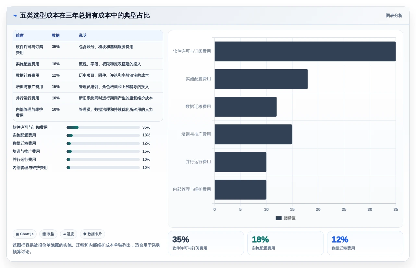Screen dimensions: 416x268
Task: Select the 数据卡片 tag chip
Action: [92, 234]
